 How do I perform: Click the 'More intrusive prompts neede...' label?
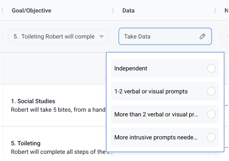(156, 137)
